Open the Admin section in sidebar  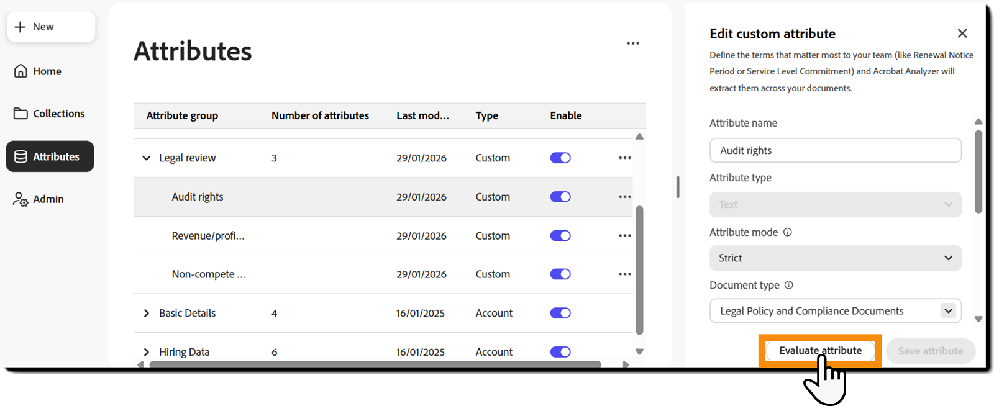pyautogui.click(x=39, y=199)
